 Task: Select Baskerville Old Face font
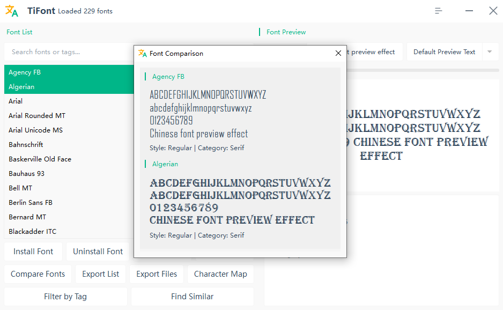coord(35,159)
